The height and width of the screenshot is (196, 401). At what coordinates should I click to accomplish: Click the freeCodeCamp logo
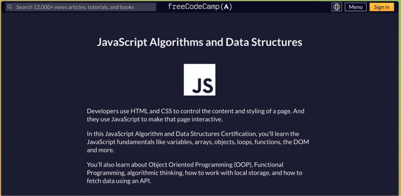click(x=200, y=7)
